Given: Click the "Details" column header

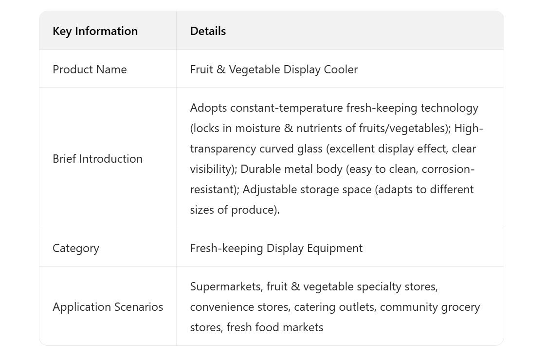Looking at the screenshot, I should [208, 31].
